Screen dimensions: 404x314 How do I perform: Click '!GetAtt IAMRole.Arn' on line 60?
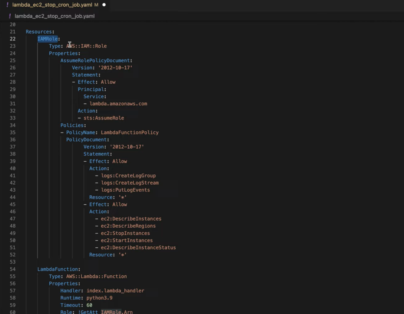[105, 312]
